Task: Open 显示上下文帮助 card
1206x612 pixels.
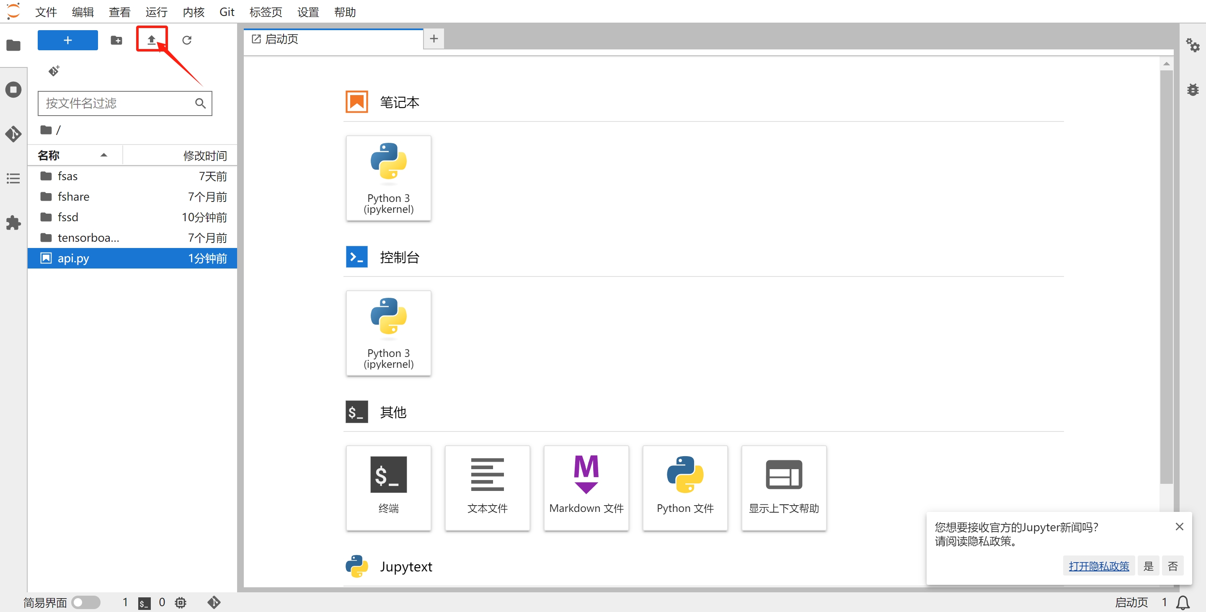Action: click(784, 488)
